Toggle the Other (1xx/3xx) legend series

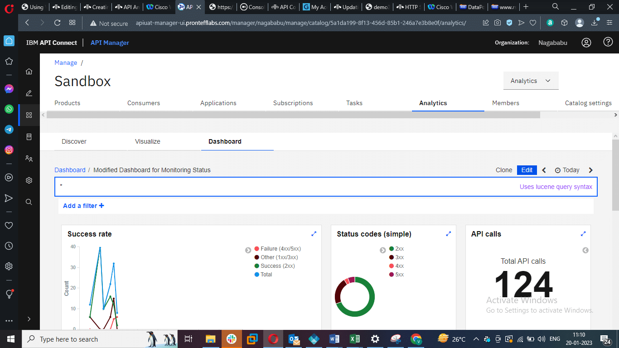[276, 257]
